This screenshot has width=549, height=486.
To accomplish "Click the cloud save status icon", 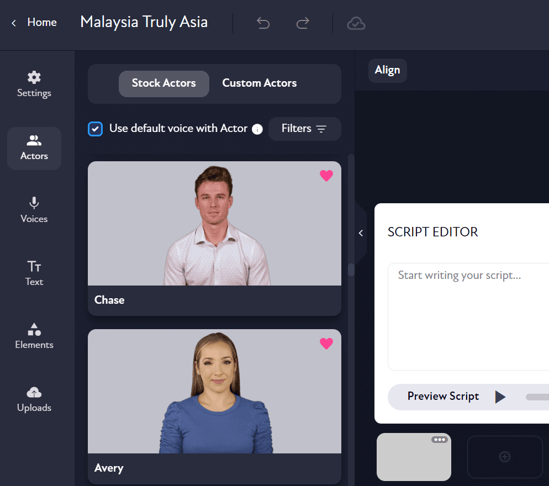I will 356,23.
